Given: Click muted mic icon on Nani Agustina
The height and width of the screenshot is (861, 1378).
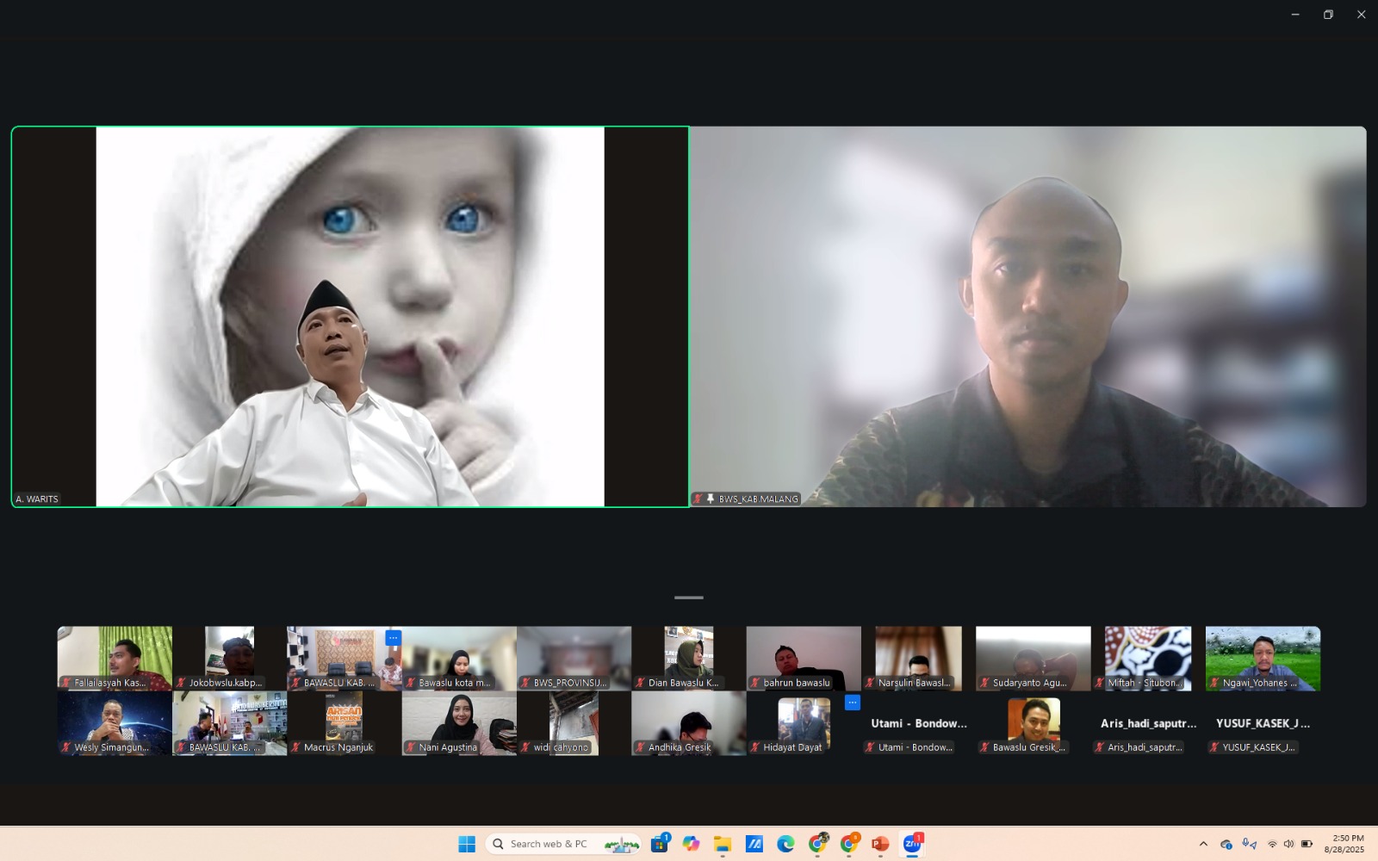Looking at the screenshot, I should tap(411, 747).
